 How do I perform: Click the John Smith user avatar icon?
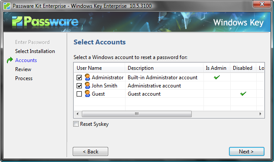[87, 85]
